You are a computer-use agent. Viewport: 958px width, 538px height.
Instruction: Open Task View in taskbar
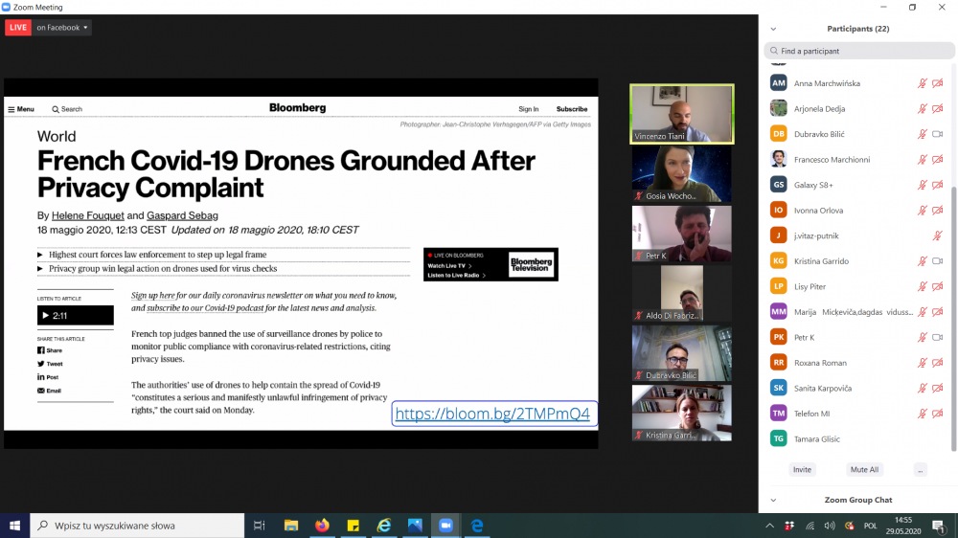click(x=259, y=526)
